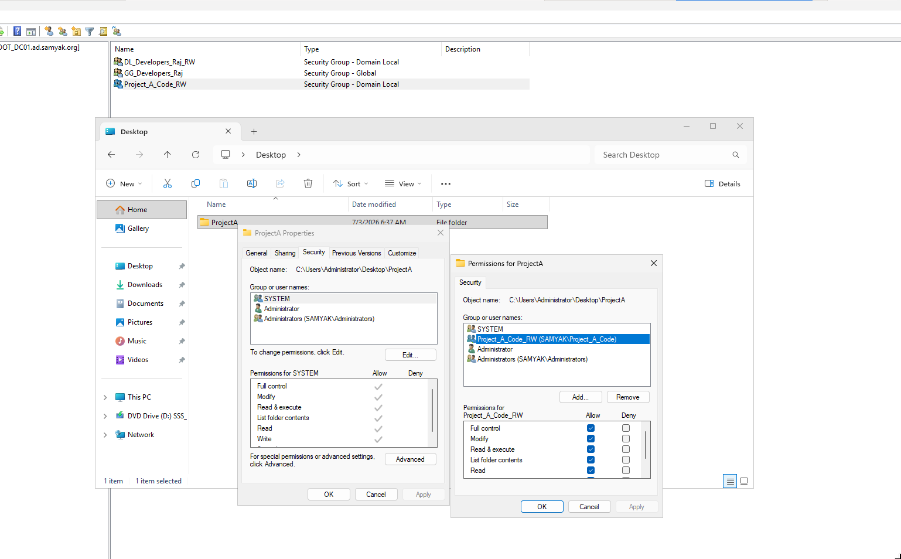
Task: Select the Security tab in ProjectA Properties
Action: click(x=314, y=252)
